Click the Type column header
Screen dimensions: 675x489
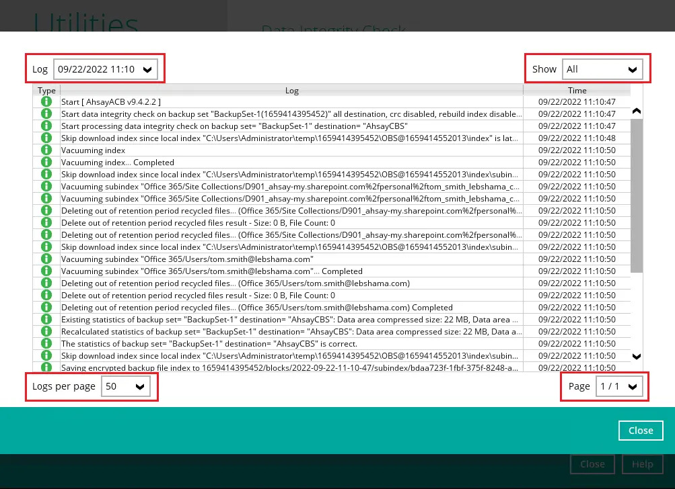click(x=46, y=90)
